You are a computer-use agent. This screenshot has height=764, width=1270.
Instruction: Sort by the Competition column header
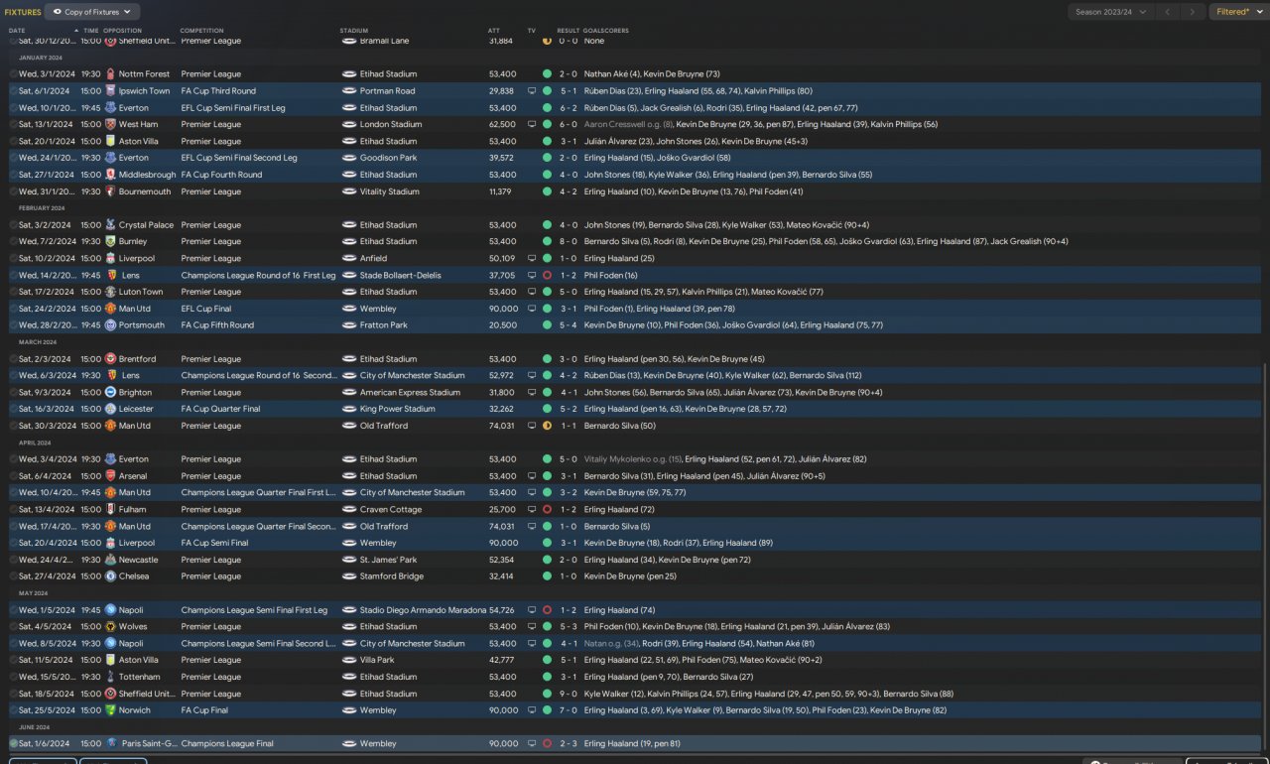pos(201,31)
